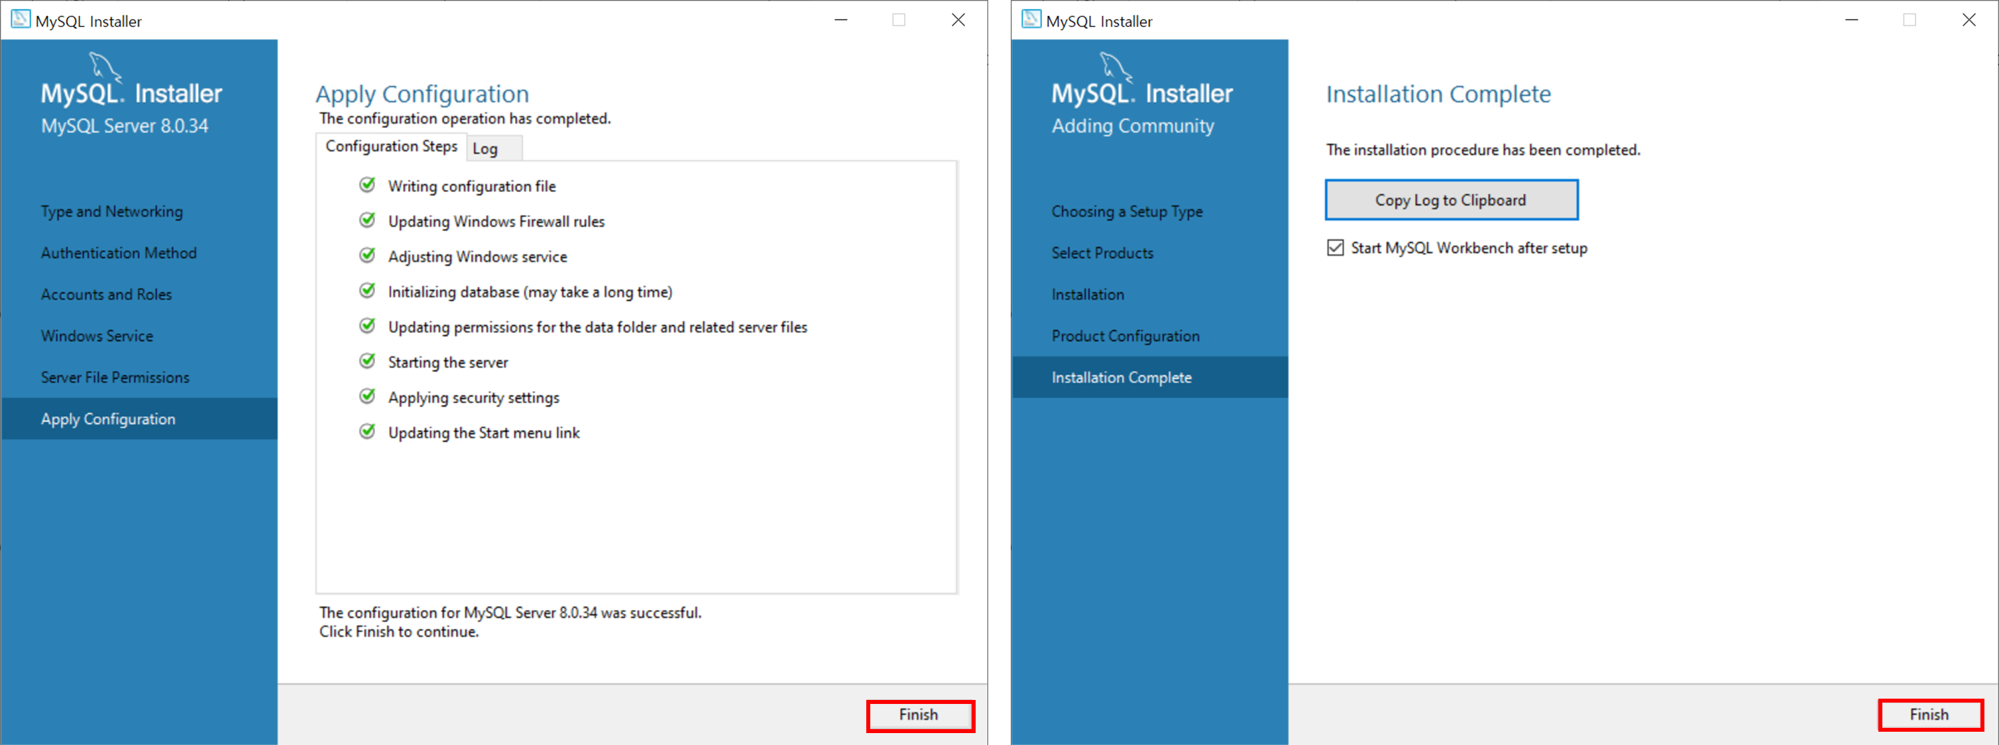
Task: Click 'Adding Community' sidebar subtitle
Action: click(x=1132, y=126)
